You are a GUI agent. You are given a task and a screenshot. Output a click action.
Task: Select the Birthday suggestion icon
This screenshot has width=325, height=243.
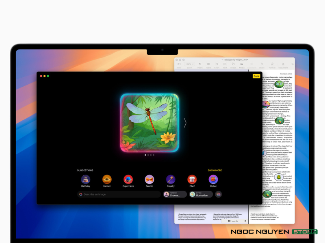click(85, 179)
